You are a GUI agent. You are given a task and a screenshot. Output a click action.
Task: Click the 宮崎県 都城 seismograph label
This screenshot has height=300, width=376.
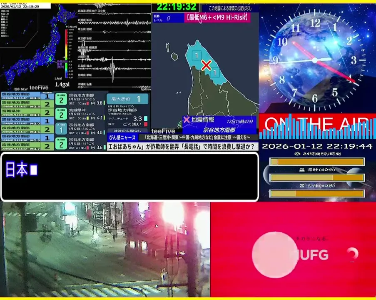[x=85, y=75]
